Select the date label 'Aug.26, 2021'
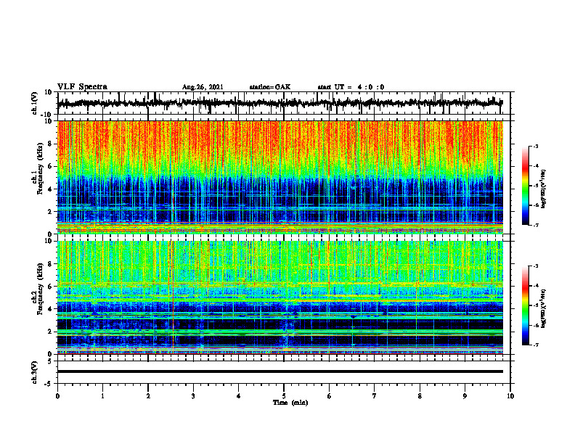The image size is (575, 444). click(x=203, y=87)
